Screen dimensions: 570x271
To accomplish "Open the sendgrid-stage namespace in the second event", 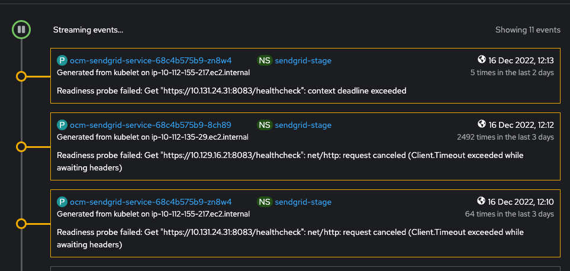I will point(303,125).
